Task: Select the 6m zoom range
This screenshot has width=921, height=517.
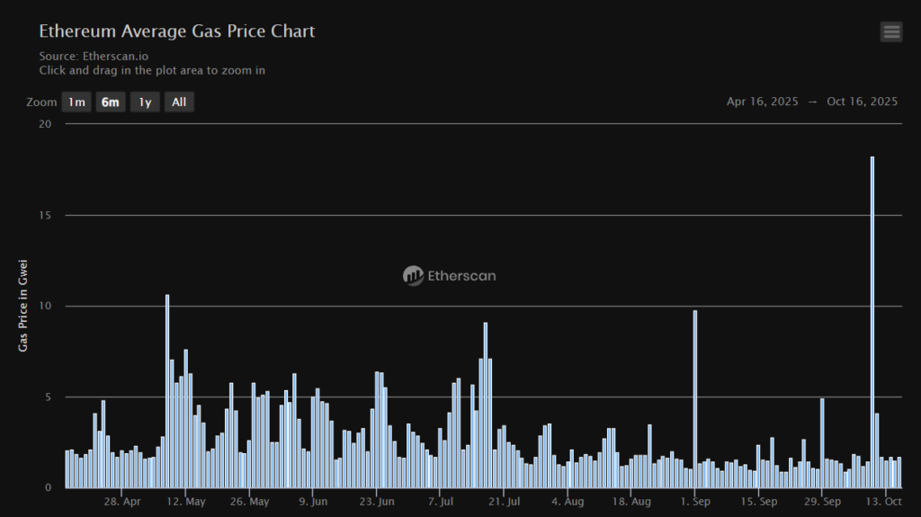Action: (110, 103)
